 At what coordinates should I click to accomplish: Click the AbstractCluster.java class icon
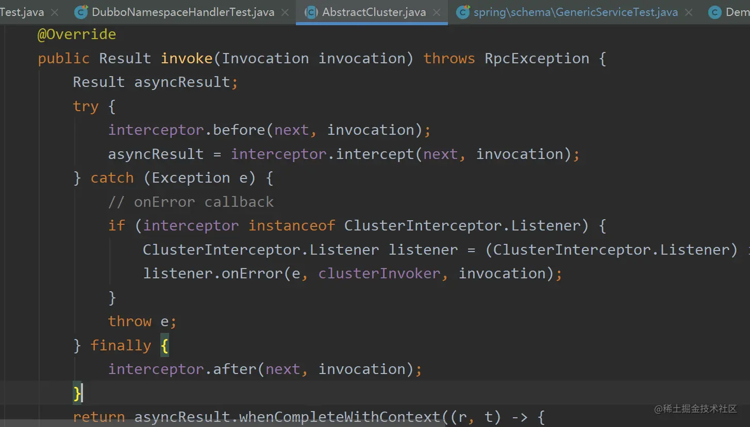[x=311, y=12]
